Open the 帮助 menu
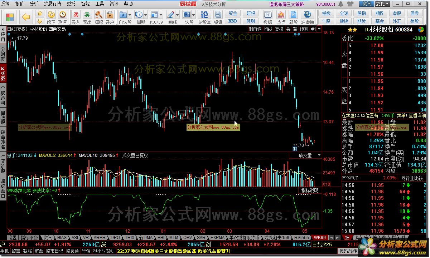The width and height of the screenshot is (430, 258). (x=128, y=4)
